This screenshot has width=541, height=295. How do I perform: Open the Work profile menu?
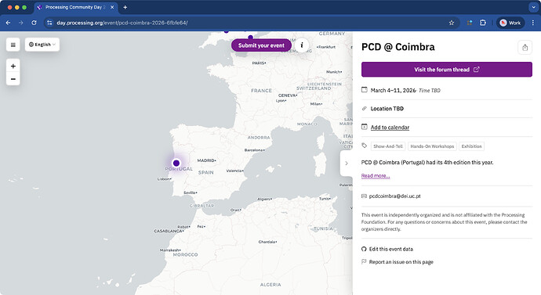510,23
